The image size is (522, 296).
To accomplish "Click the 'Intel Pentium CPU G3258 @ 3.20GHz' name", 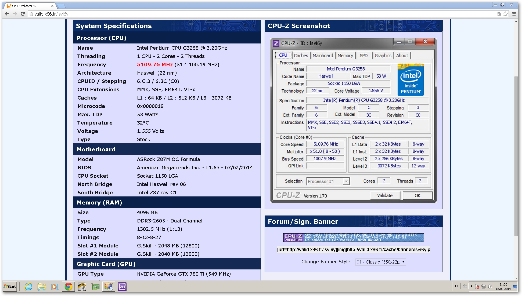I will [x=182, y=48].
